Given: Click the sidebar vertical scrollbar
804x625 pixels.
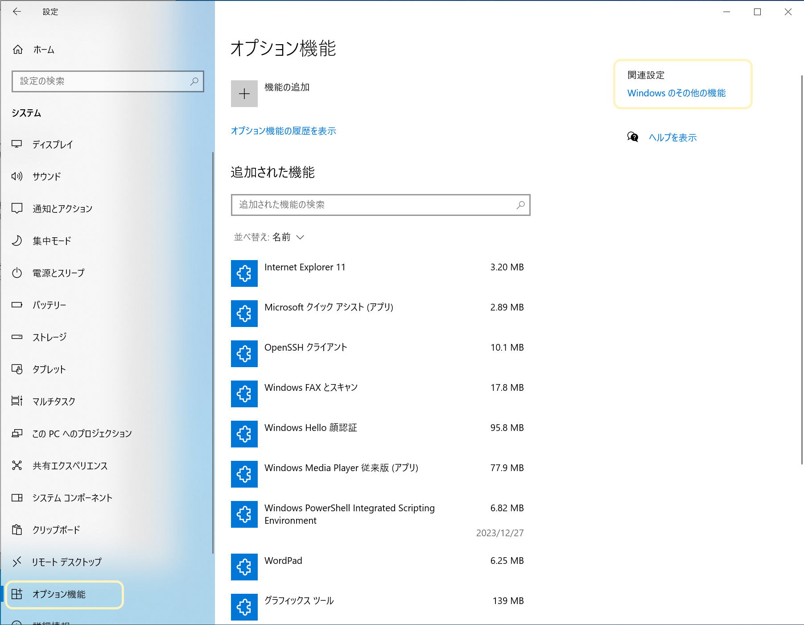Looking at the screenshot, I should pyautogui.click(x=213, y=352).
